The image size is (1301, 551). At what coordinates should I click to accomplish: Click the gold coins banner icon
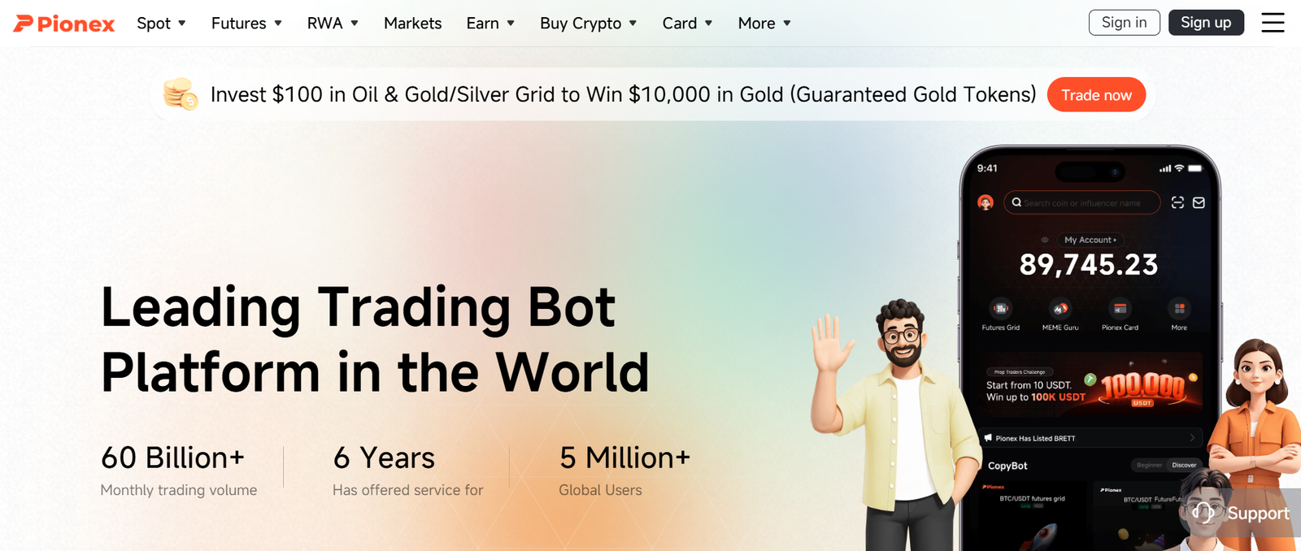click(181, 94)
